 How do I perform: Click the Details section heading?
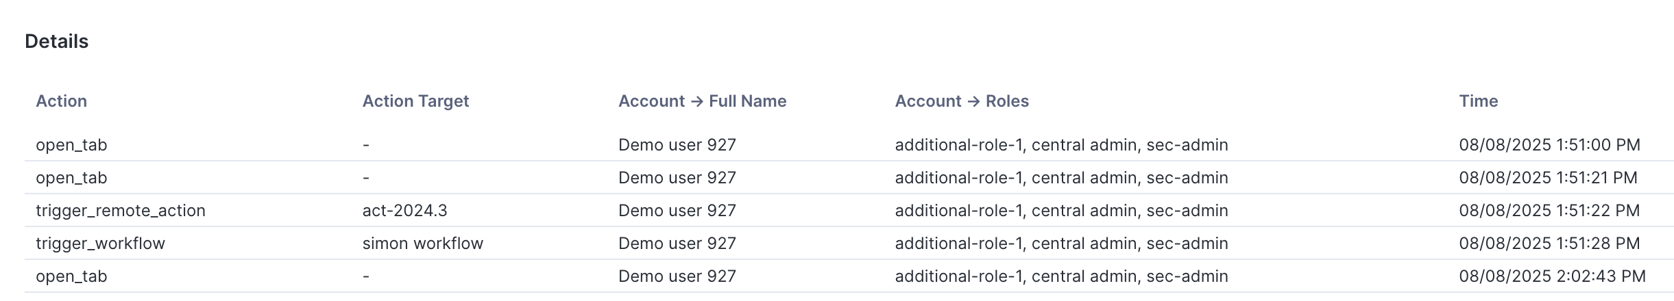[x=56, y=42]
